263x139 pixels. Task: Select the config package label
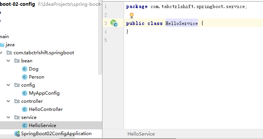[x=28, y=85]
